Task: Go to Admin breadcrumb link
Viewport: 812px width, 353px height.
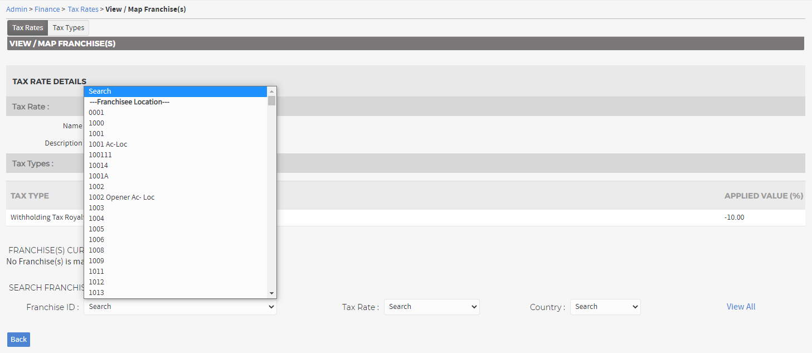Action: click(x=16, y=9)
